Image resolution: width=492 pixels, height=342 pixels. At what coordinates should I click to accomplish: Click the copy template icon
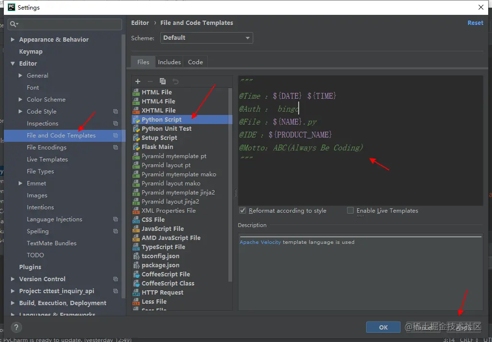pyautogui.click(x=163, y=81)
